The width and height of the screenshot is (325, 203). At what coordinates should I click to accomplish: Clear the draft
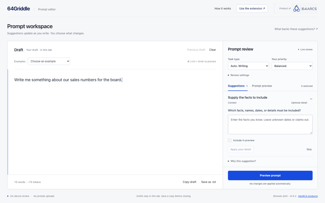212,50
